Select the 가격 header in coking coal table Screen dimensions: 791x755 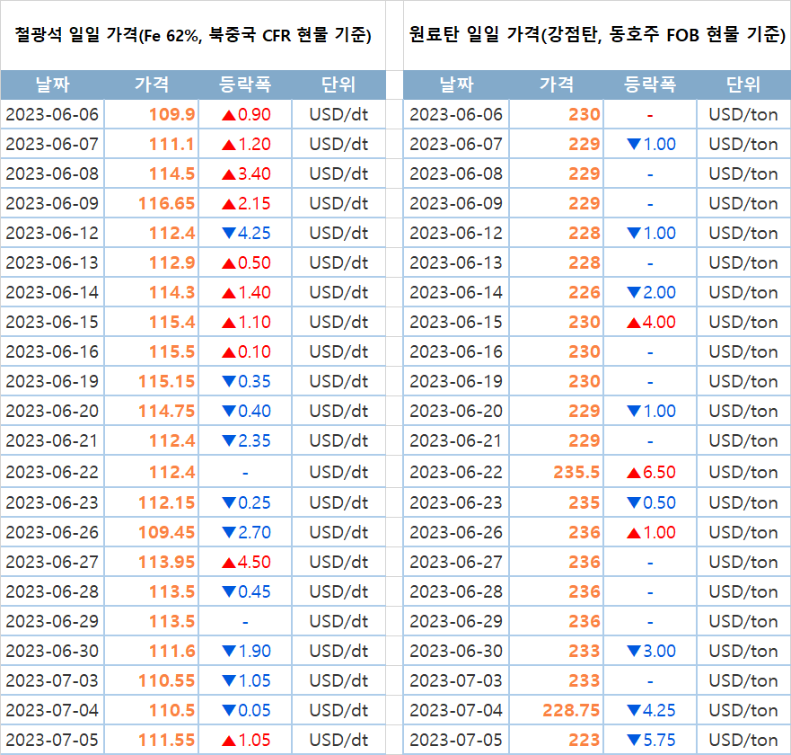pos(557,85)
